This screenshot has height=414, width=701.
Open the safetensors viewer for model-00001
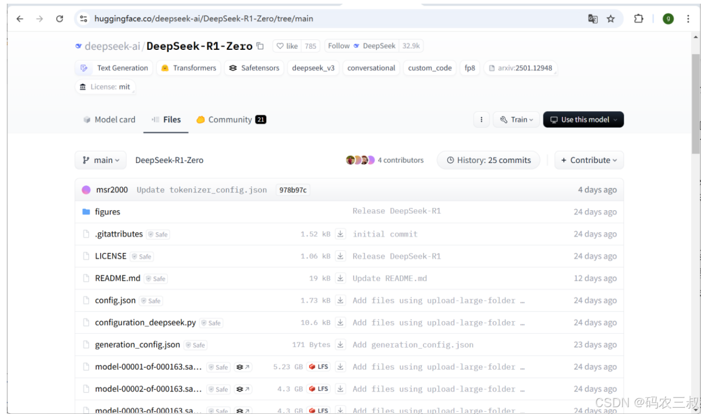tap(242, 367)
